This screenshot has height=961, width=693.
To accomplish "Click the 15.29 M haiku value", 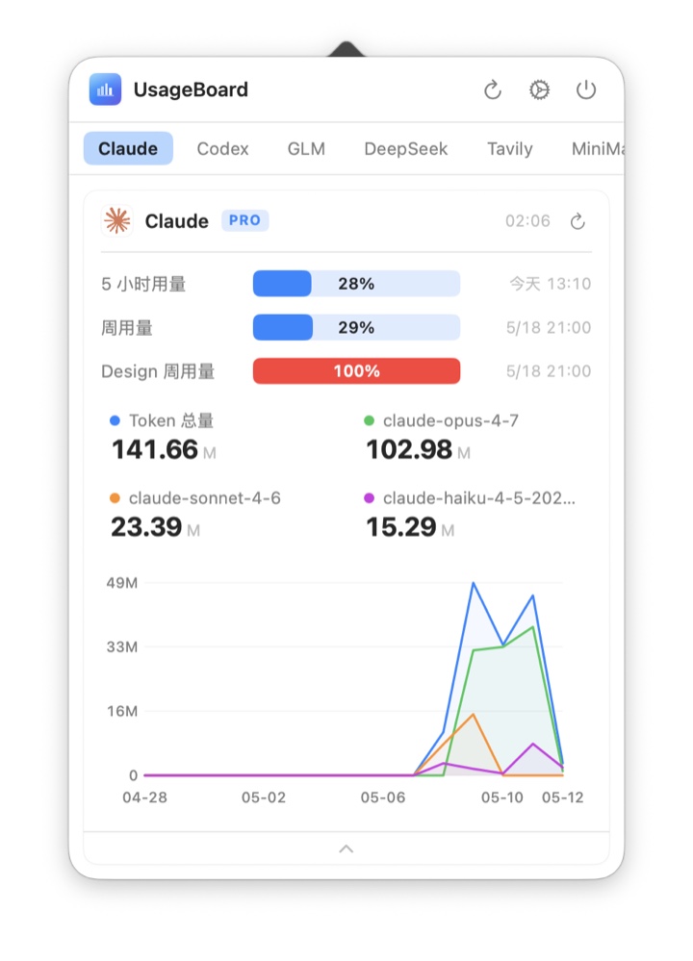I will (410, 527).
